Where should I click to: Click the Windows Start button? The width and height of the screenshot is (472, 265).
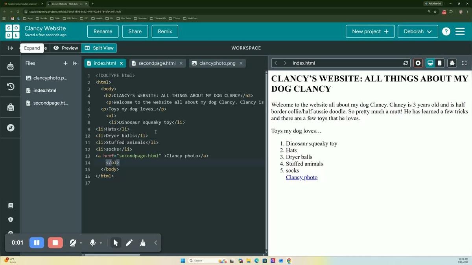(x=183, y=261)
